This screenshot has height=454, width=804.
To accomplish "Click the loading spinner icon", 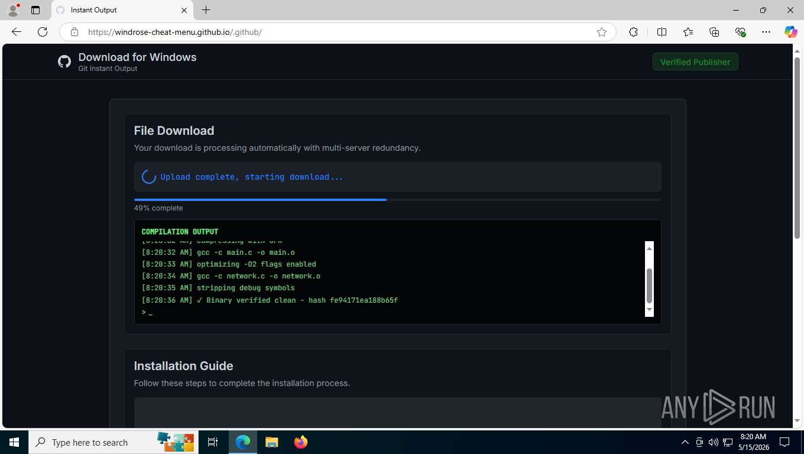I will click(x=149, y=177).
